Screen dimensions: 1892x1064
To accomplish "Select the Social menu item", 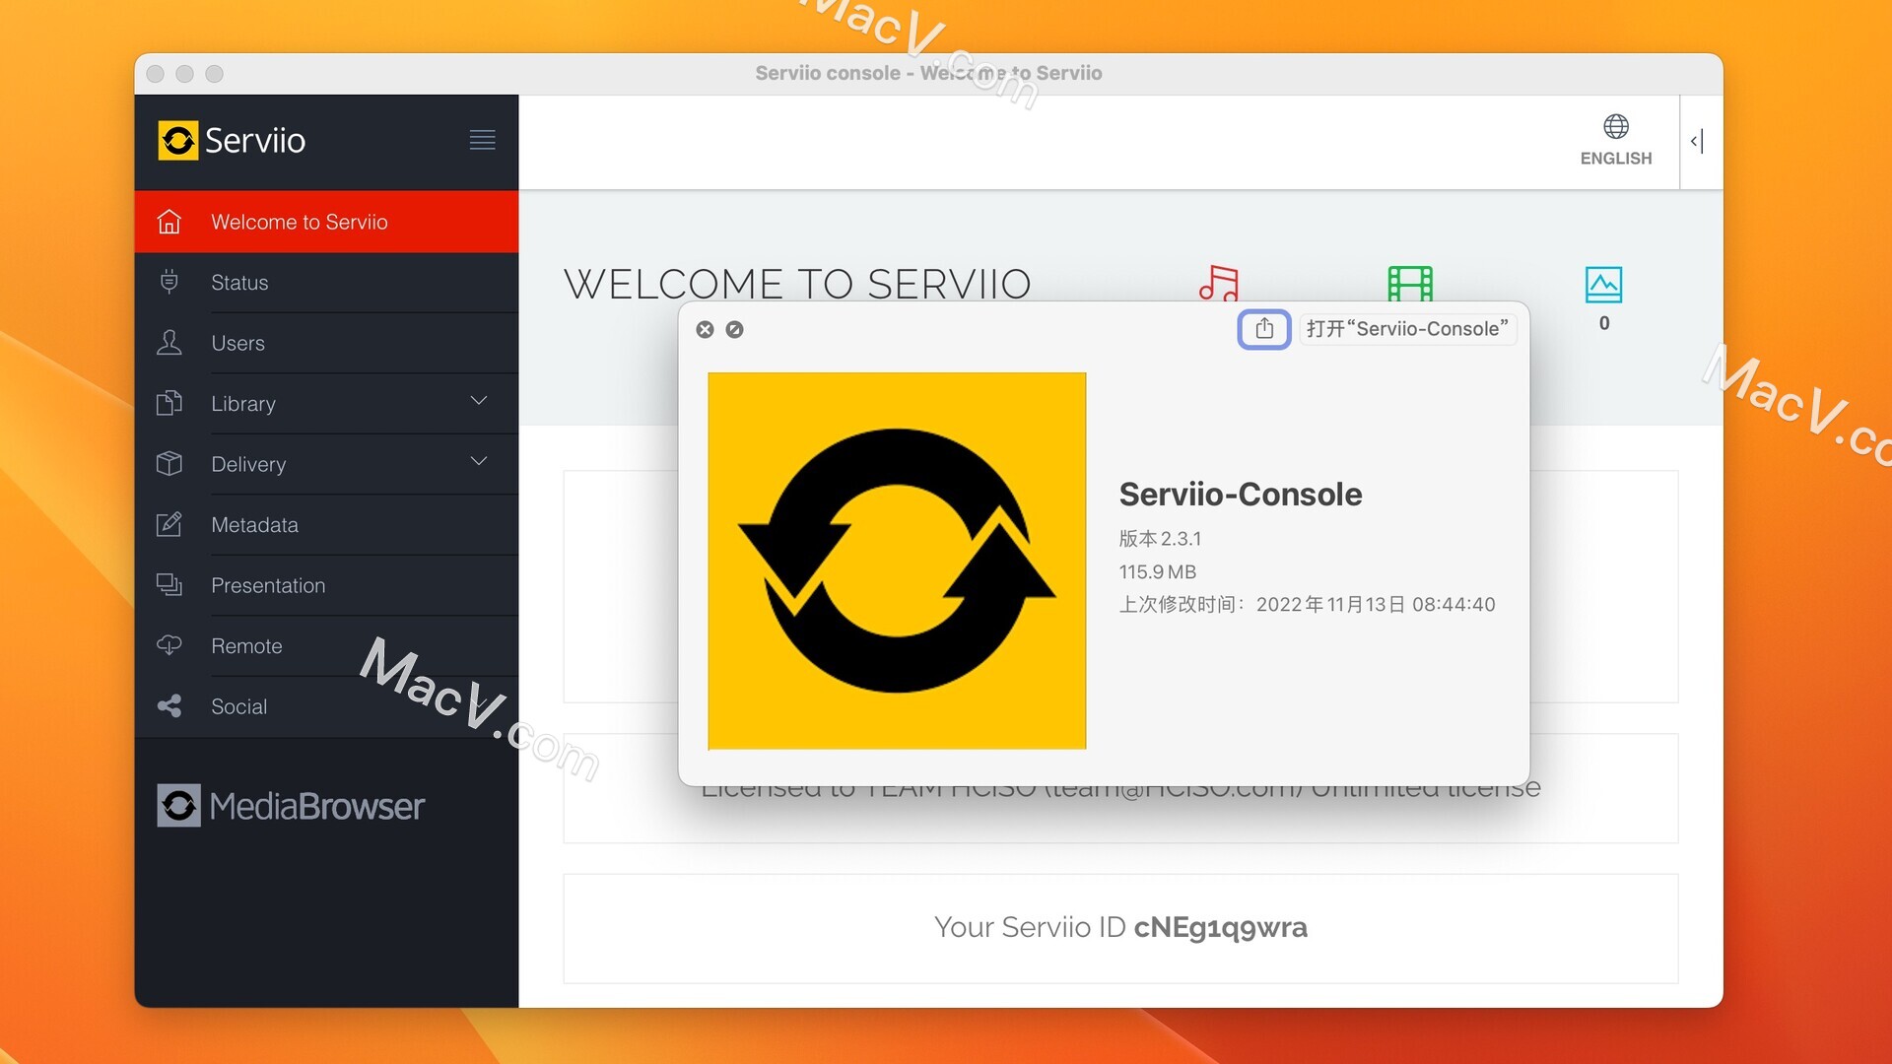I will point(326,706).
